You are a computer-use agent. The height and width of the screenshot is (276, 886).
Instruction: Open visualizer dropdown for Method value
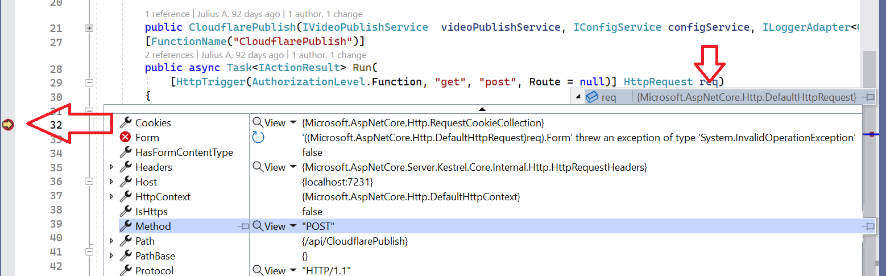click(x=293, y=226)
